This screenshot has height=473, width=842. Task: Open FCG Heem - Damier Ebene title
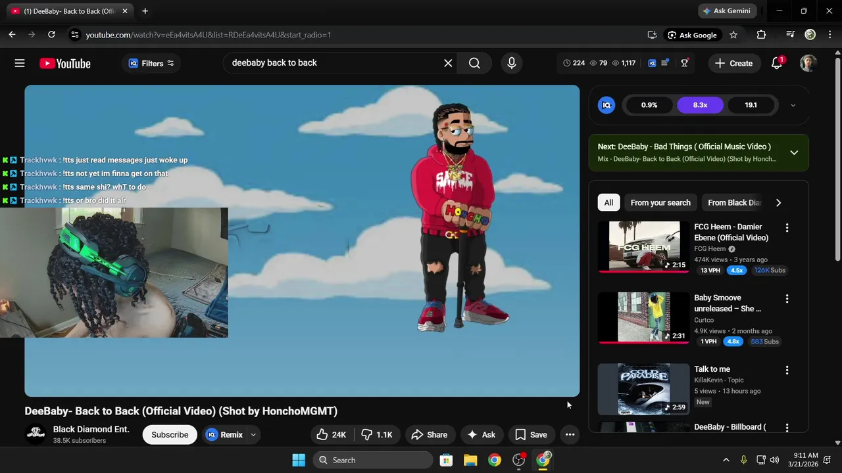click(x=731, y=232)
